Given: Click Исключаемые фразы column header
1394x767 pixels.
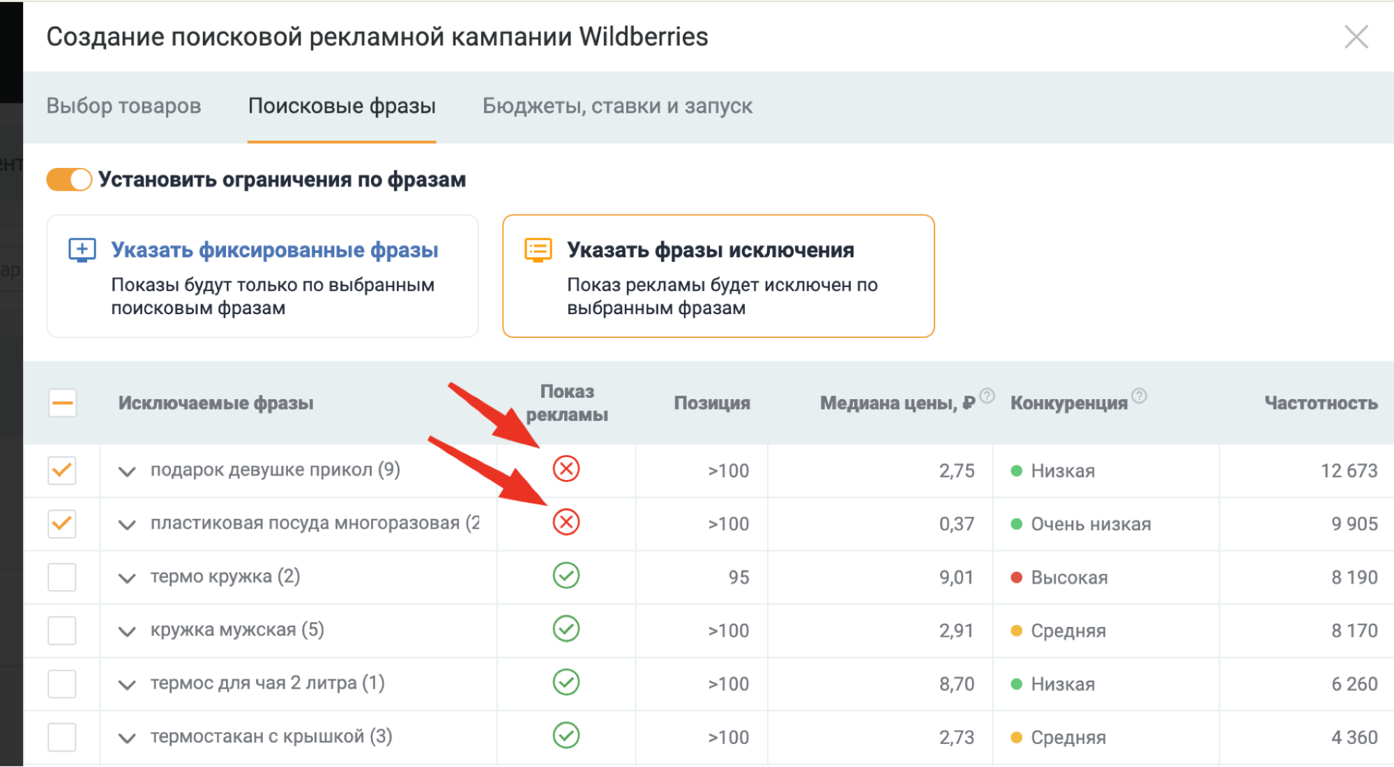Looking at the screenshot, I should [x=215, y=403].
